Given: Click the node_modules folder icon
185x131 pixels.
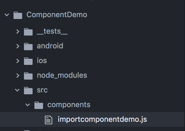Looking at the screenshot, I should [x=28, y=76].
